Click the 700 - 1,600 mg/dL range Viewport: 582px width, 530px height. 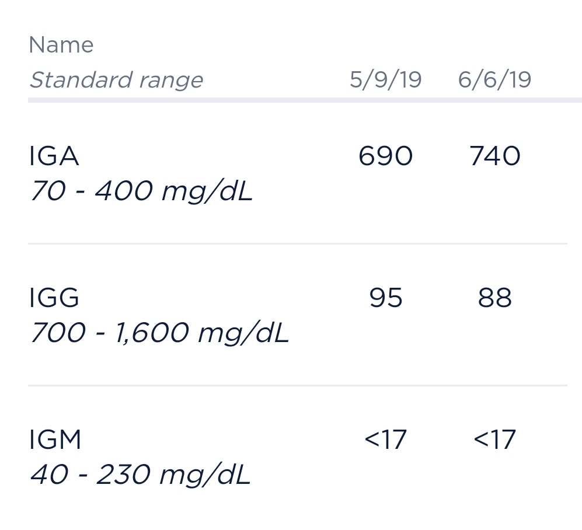pyautogui.click(x=159, y=333)
